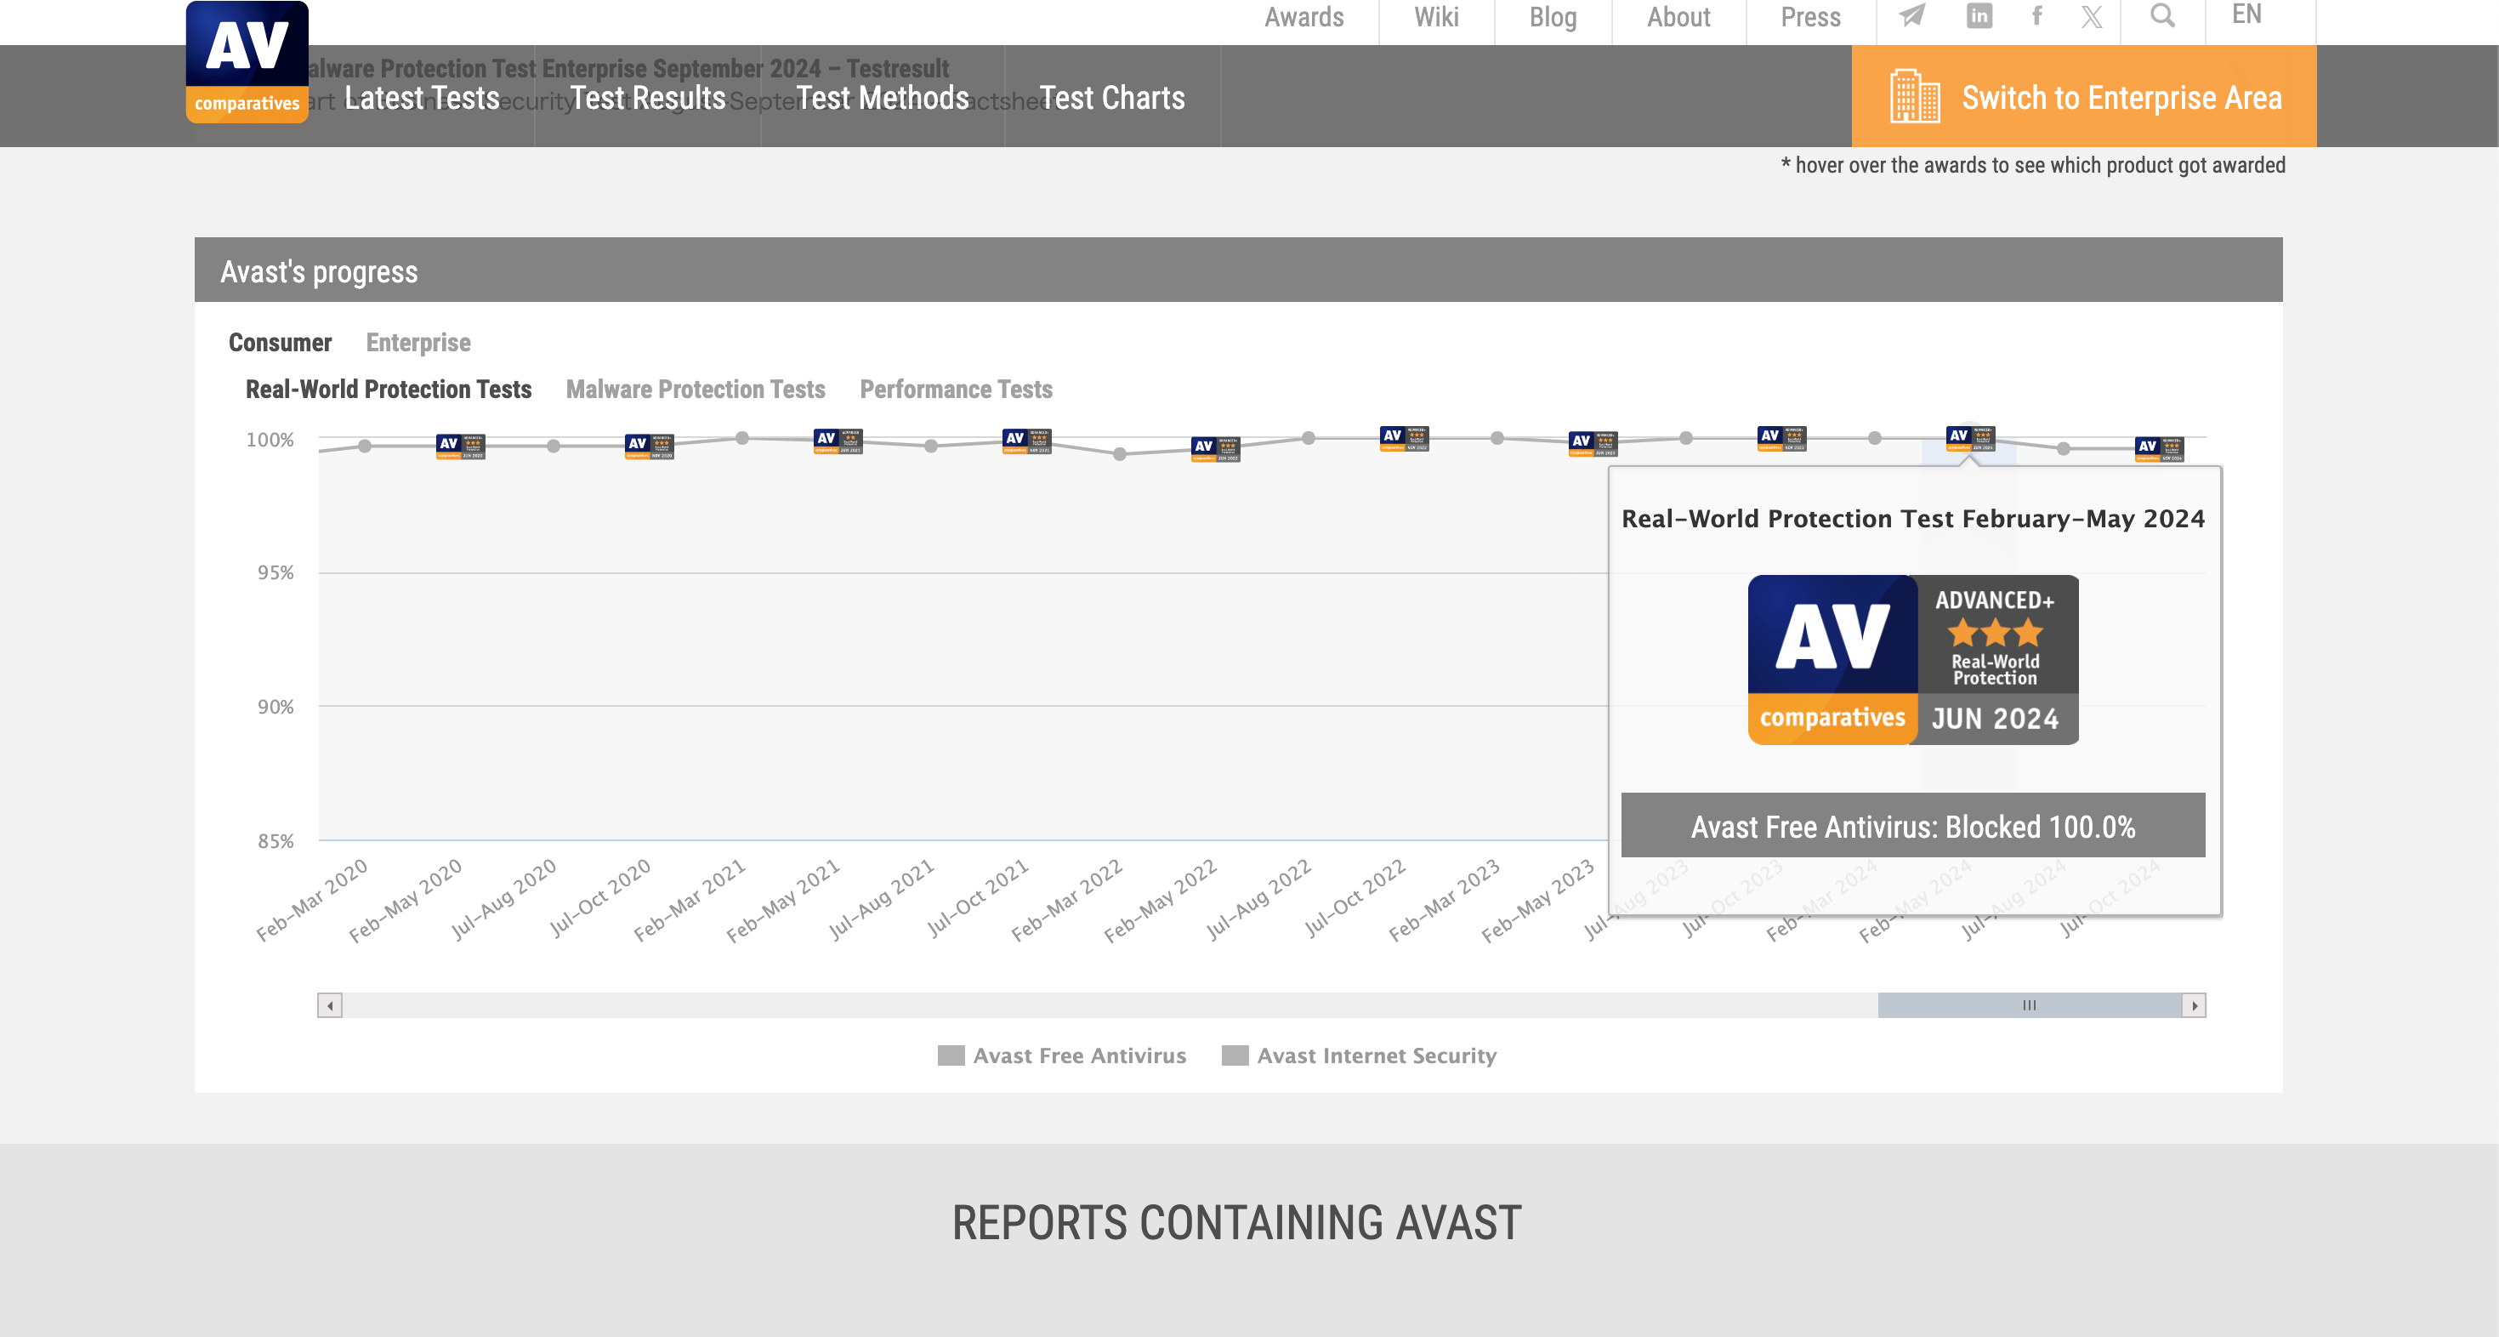
Task: Select the Consumer tab
Action: coord(281,343)
